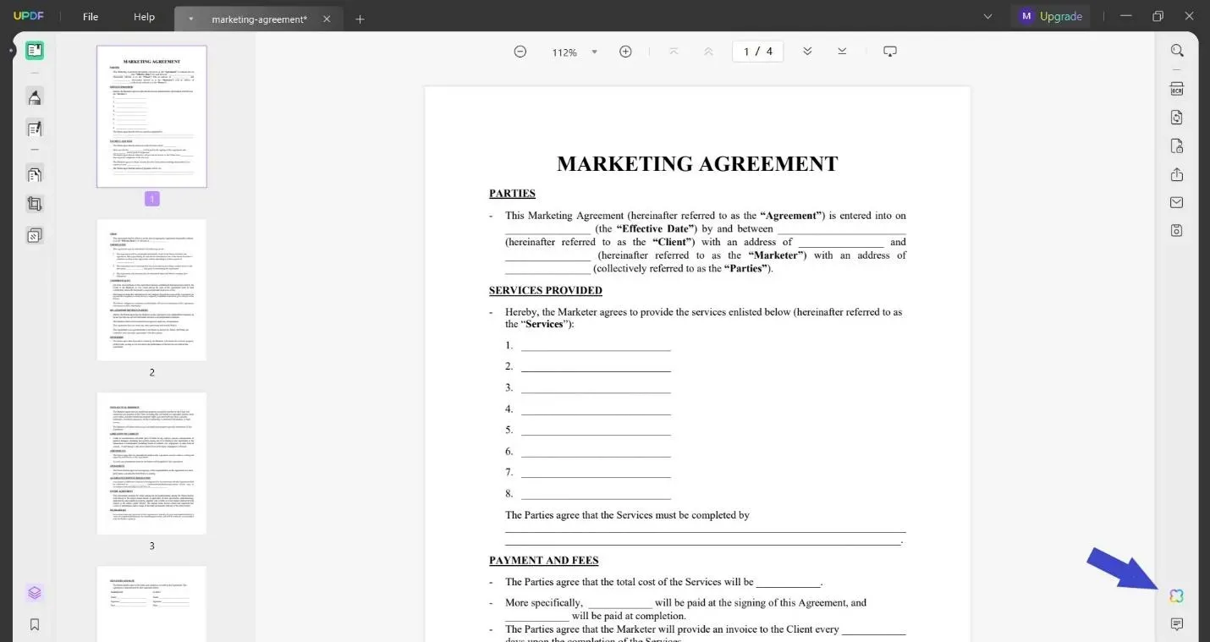Zoom in on the document
The height and width of the screenshot is (642, 1210).
pyautogui.click(x=625, y=52)
